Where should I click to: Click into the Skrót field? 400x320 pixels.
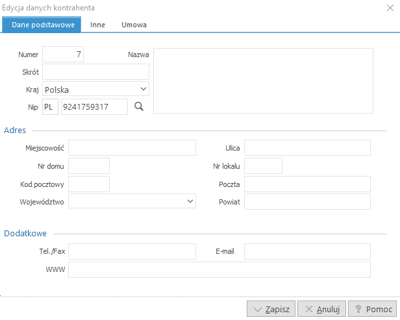[x=95, y=72]
